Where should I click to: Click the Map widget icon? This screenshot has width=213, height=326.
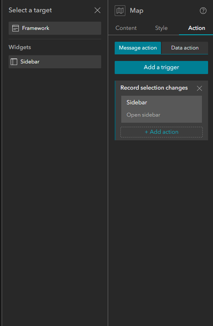click(120, 11)
